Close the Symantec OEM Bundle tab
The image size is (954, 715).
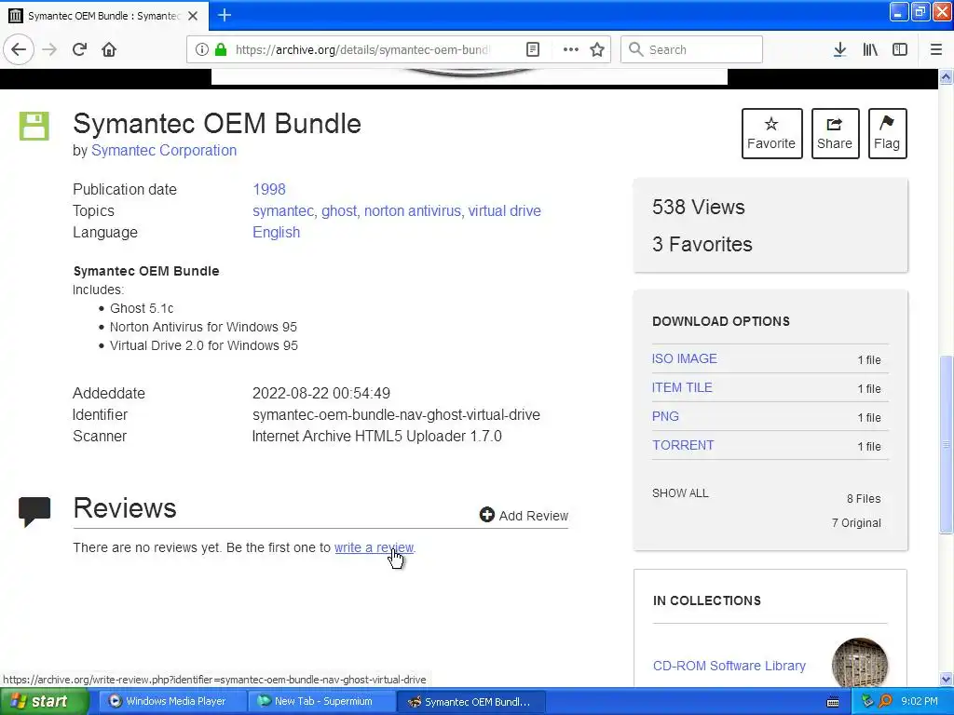[193, 16]
